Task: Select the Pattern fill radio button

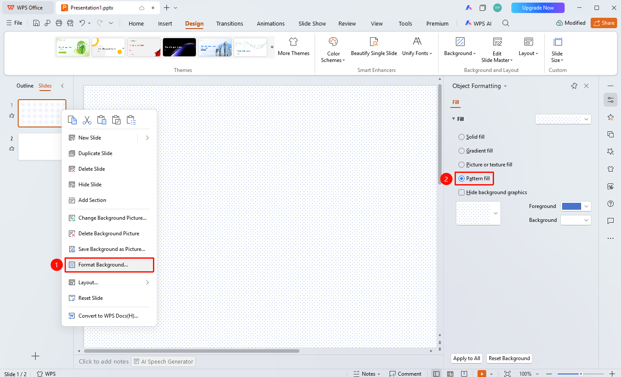Action: point(462,179)
